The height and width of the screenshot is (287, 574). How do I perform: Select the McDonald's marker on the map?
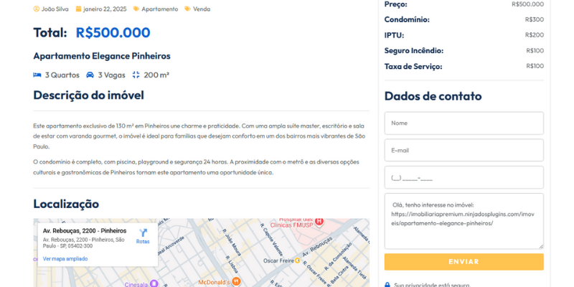point(236,281)
